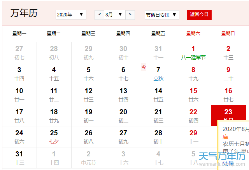Image resolution: width=249 pixels, height=170 pixels.
Task: Click the 万年历 title
Action: pos(24,13)
